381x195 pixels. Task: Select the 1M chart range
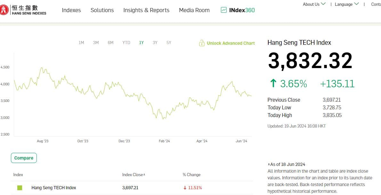click(x=81, y=43)
